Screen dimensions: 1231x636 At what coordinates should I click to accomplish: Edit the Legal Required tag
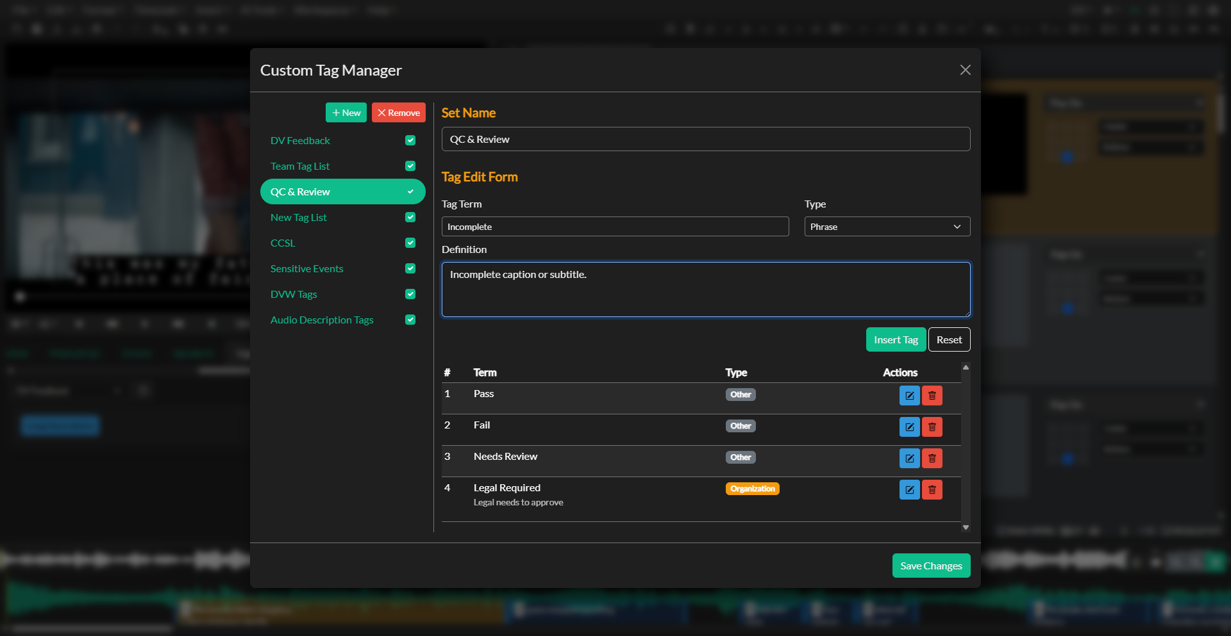point(909,489)
